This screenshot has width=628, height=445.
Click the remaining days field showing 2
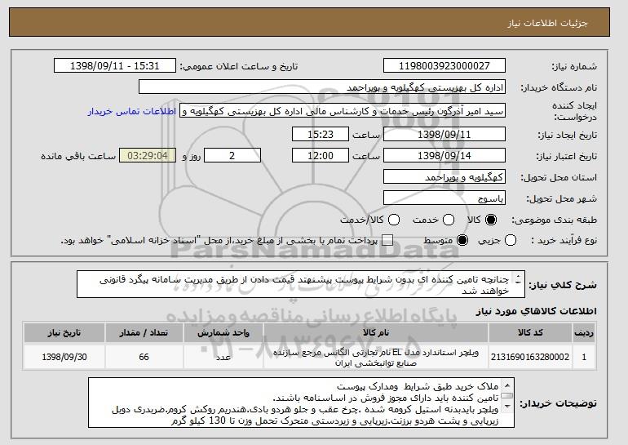coord(232,156)
